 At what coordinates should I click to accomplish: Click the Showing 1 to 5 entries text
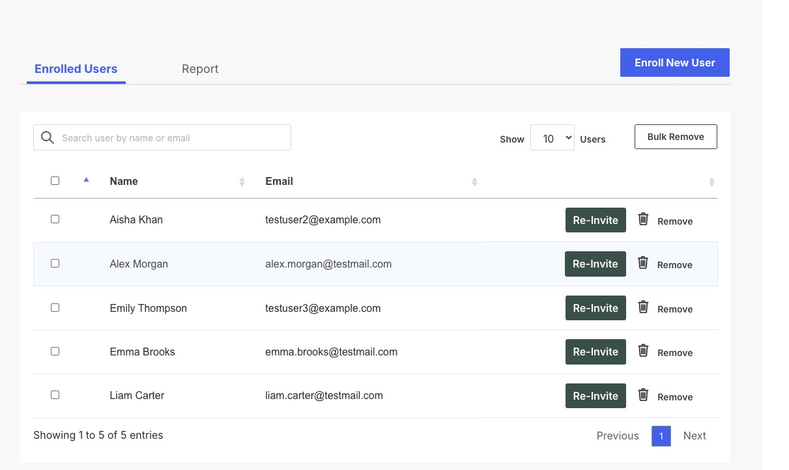coord(98,435)
